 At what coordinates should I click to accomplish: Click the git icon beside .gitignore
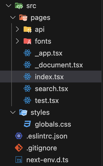(x=19, y=148)
